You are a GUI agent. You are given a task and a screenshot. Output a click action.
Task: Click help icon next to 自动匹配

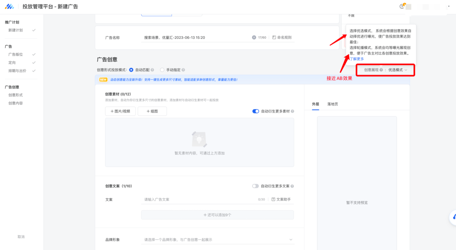pyautogui.click(x=152, y=70)
